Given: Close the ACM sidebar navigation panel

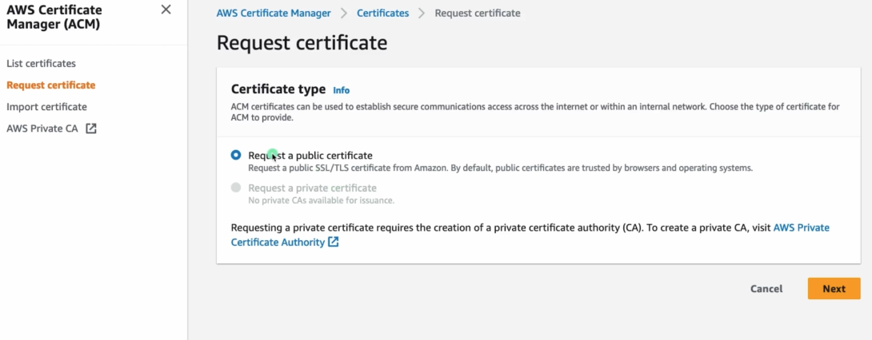Looking at the screenshot, I should pos(166,10).
